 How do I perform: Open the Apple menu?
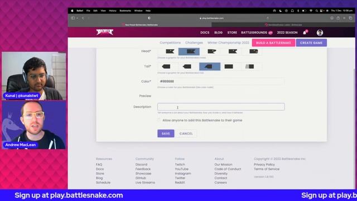[72, 11]
